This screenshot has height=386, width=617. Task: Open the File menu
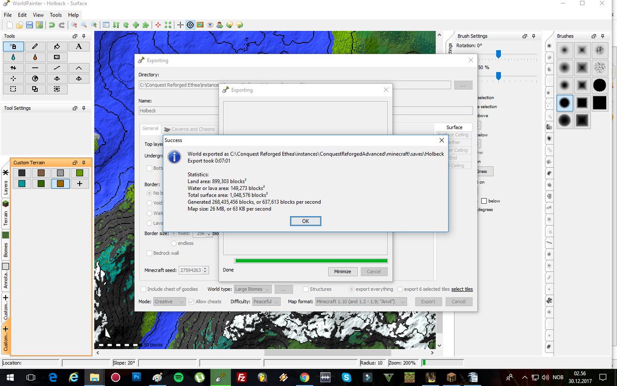8,15
